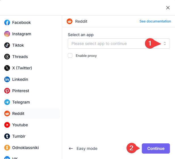
Task: Click the Enable proxy label text
Action: (x=86, y=56)
